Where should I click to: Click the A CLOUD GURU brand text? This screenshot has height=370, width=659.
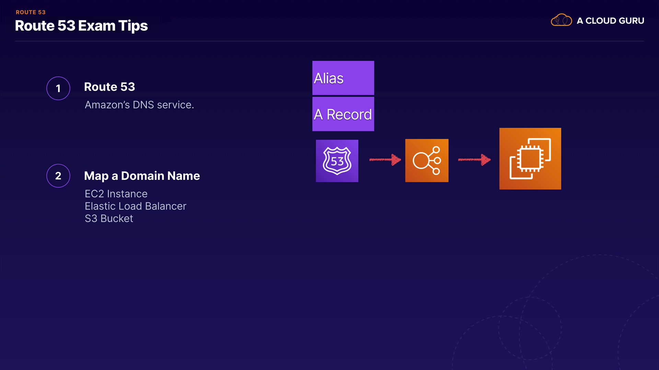click(610, 21)
